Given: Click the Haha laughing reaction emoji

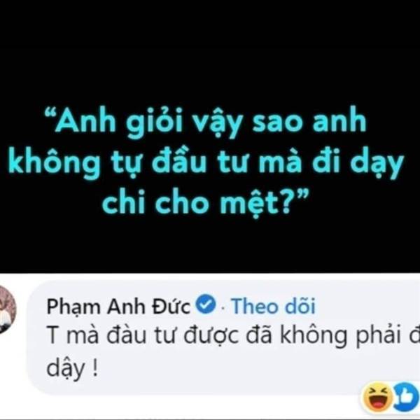Looking at the screenshot, I should 378,398.
